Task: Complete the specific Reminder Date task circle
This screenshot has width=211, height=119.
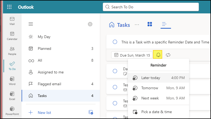Action: coord(115,42)
